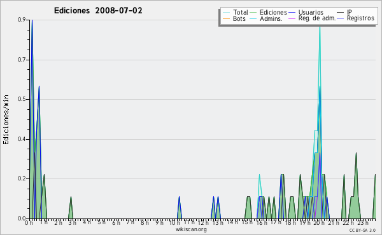Click the CC BY-SA 3.0 license text

362,230
